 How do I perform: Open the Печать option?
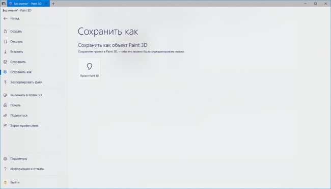[15, 105]
